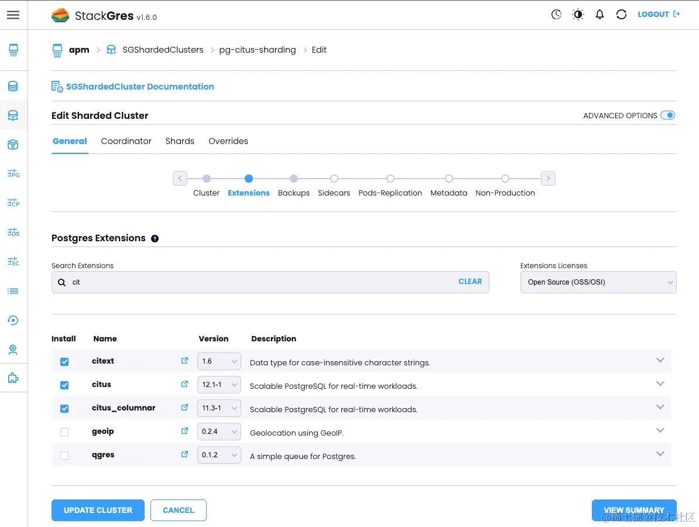The height and width of the screenshot is (527, 699).
Task: Click the Update Cluster button
Action: [x=98, y=510]
